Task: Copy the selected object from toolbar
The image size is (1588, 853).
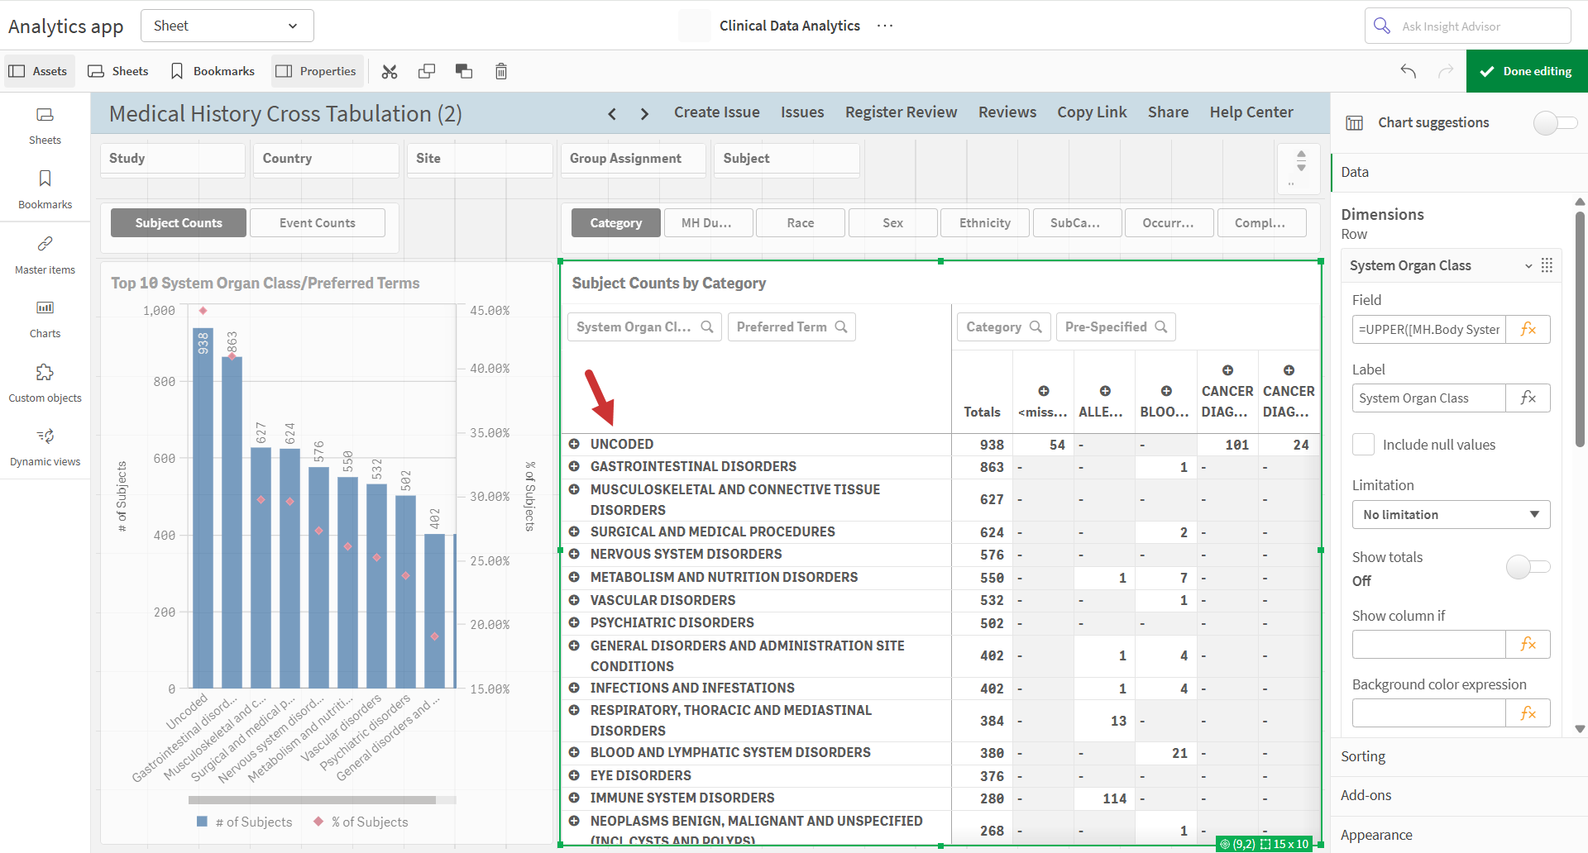Action: (427, 72)
